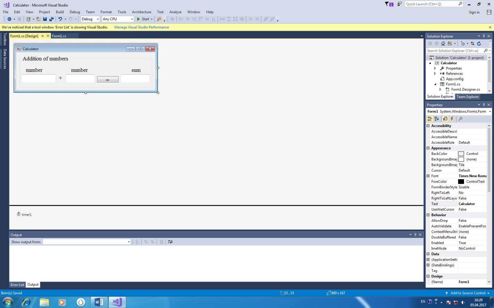Click the Undo toolbar icon
The width and height of the screenshot is (494, 308).
(x=60, y=19)
